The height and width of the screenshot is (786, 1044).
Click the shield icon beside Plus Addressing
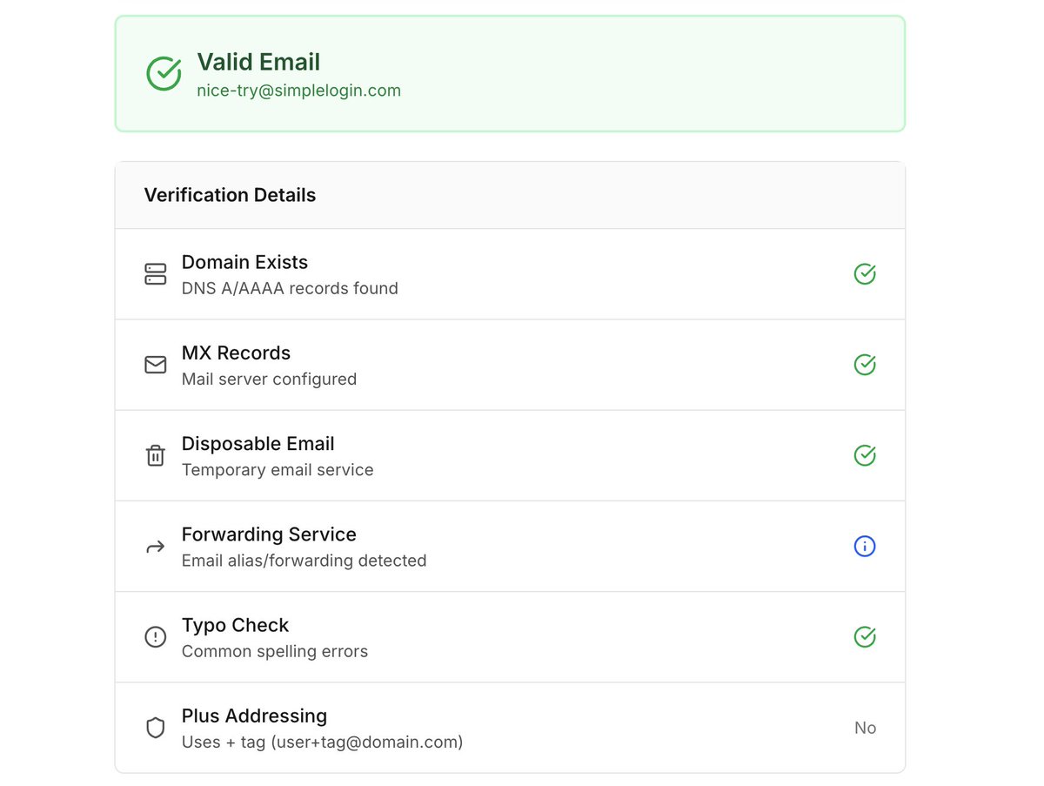click(155, 728)
